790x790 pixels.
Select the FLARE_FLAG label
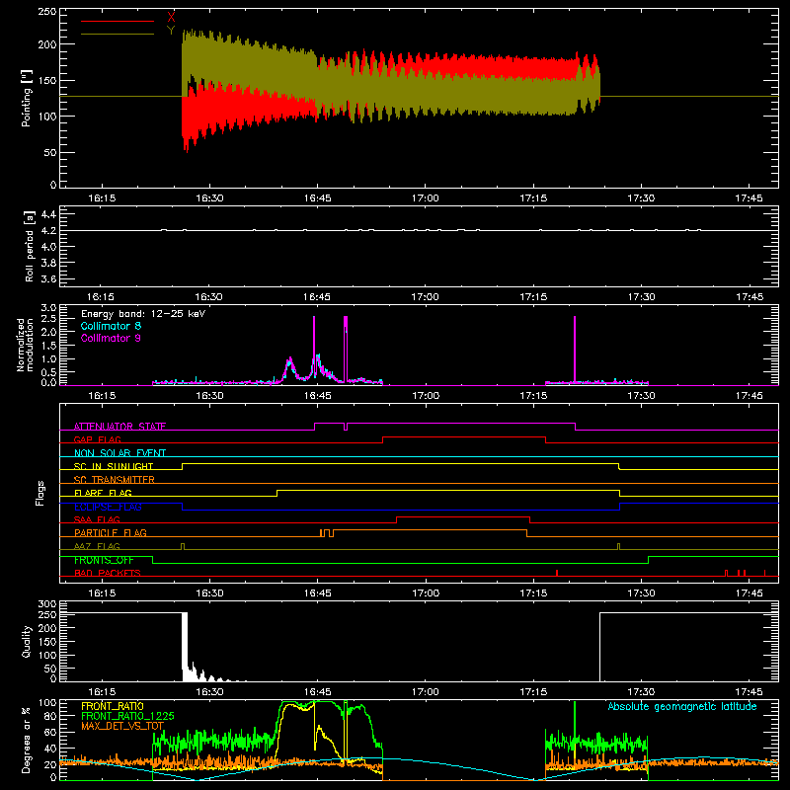(x=103, y=493)
